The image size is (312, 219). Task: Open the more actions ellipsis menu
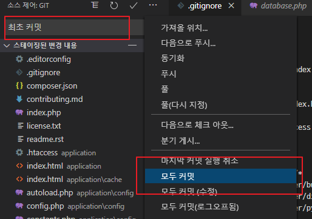tap(153, 5)
